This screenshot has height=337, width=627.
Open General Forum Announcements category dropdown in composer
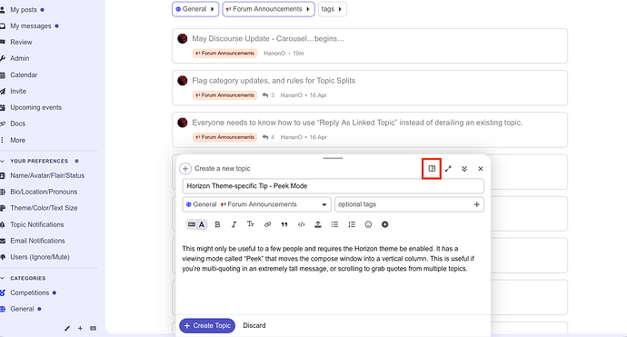click(x=257, y=204)
